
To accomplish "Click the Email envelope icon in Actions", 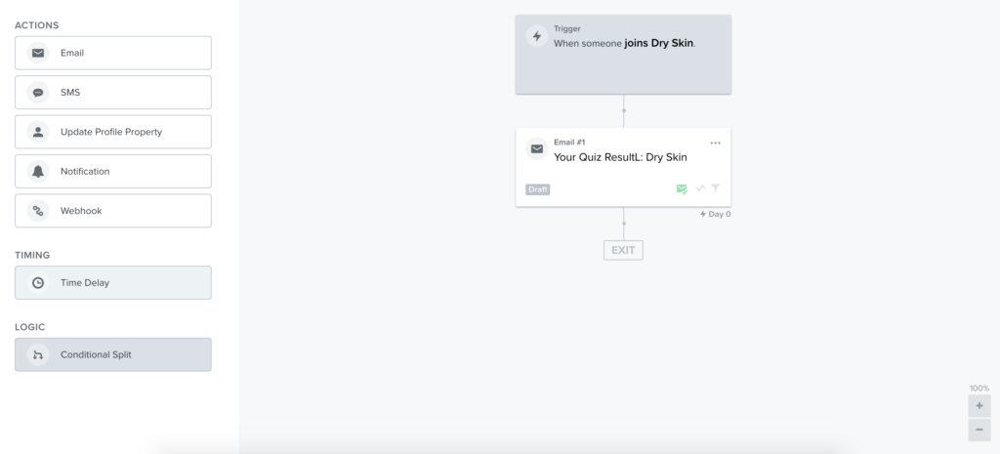I will click(x=38, y=53).
